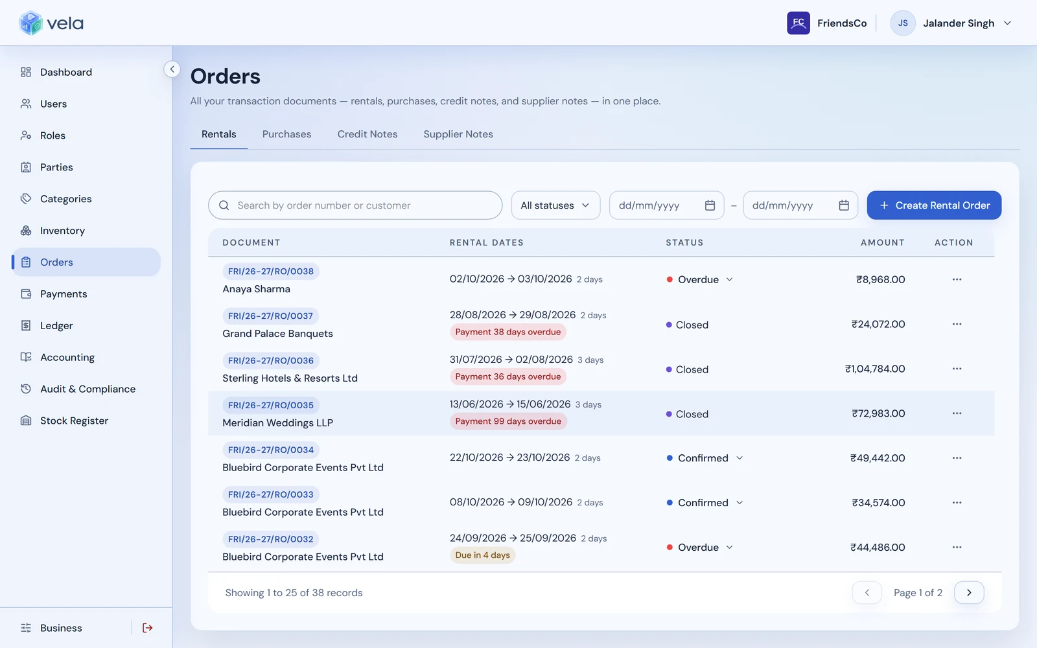Go to the next page of records
Image resolution: width=1037 pixels, height=648 pixels.
point(969,592)
